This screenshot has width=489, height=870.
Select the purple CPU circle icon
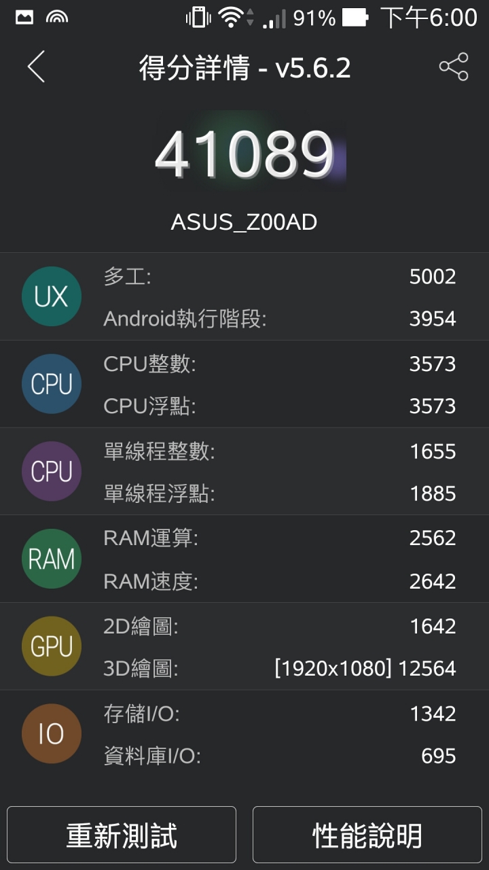click(52, 471)
